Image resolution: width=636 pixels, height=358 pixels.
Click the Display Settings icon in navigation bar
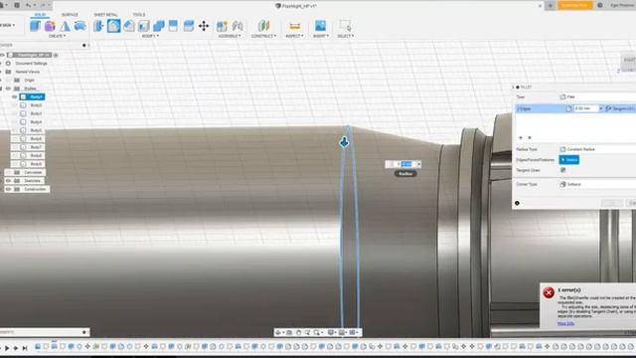[x=331, y=332]
